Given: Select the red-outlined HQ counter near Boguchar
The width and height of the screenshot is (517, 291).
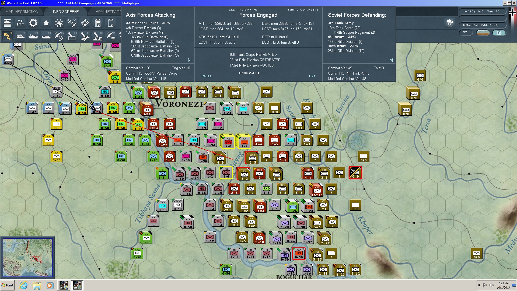Looking at the screenshot, I should (x=299, y=253).
